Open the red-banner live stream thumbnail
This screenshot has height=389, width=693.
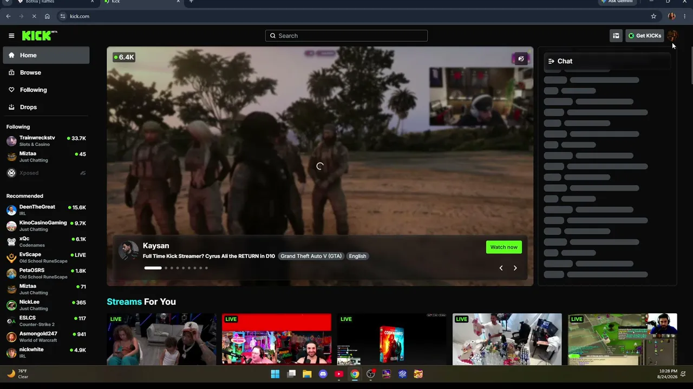[x=277, y=339]
